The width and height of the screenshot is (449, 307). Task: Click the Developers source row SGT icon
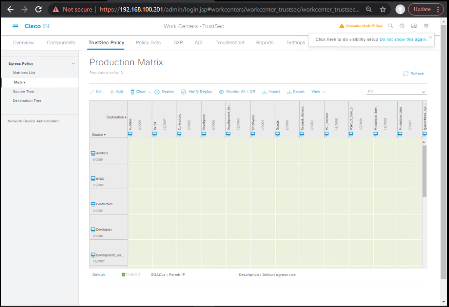point(93,230)
